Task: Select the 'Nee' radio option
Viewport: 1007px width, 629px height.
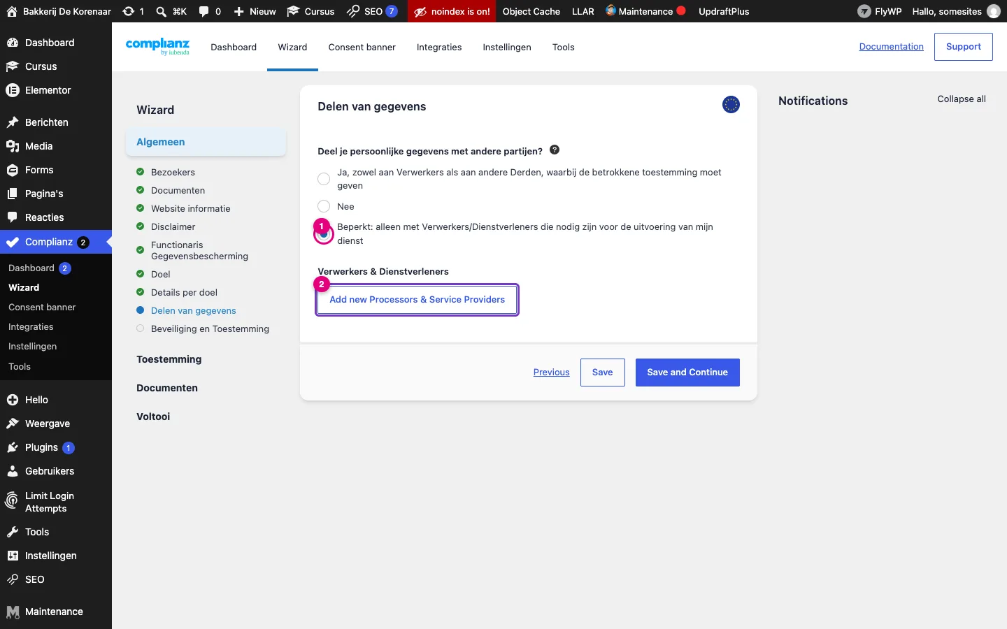Action: pos(324,206)
